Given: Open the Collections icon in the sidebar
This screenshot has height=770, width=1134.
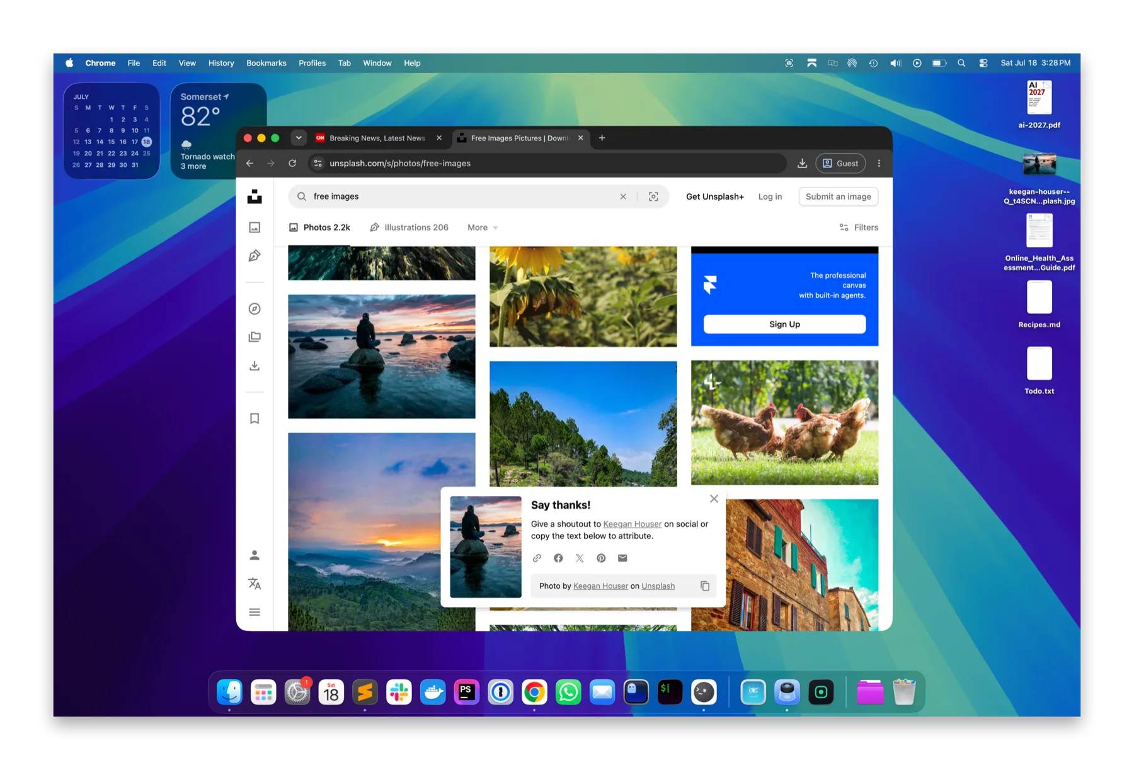Looking at the screenshot, I should (255, 337).
